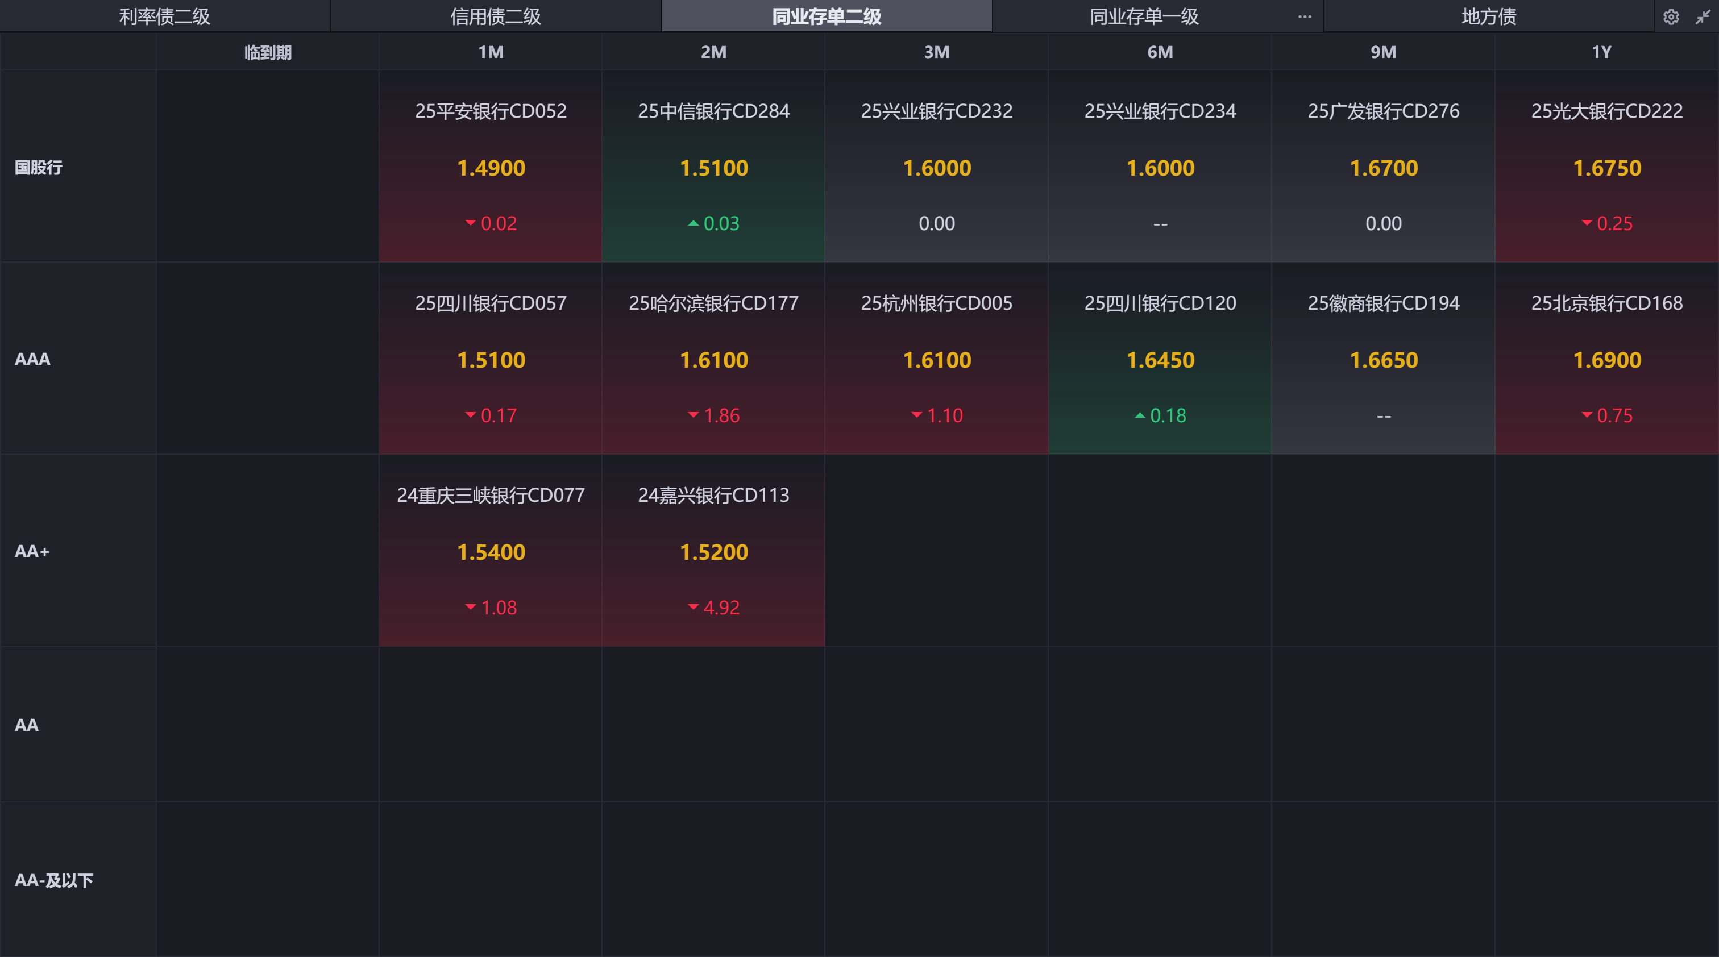This screenshot has height=957, width=1719.
Task: Open the 25平安银行CD052 quote cell
Action: pos(491,167)
